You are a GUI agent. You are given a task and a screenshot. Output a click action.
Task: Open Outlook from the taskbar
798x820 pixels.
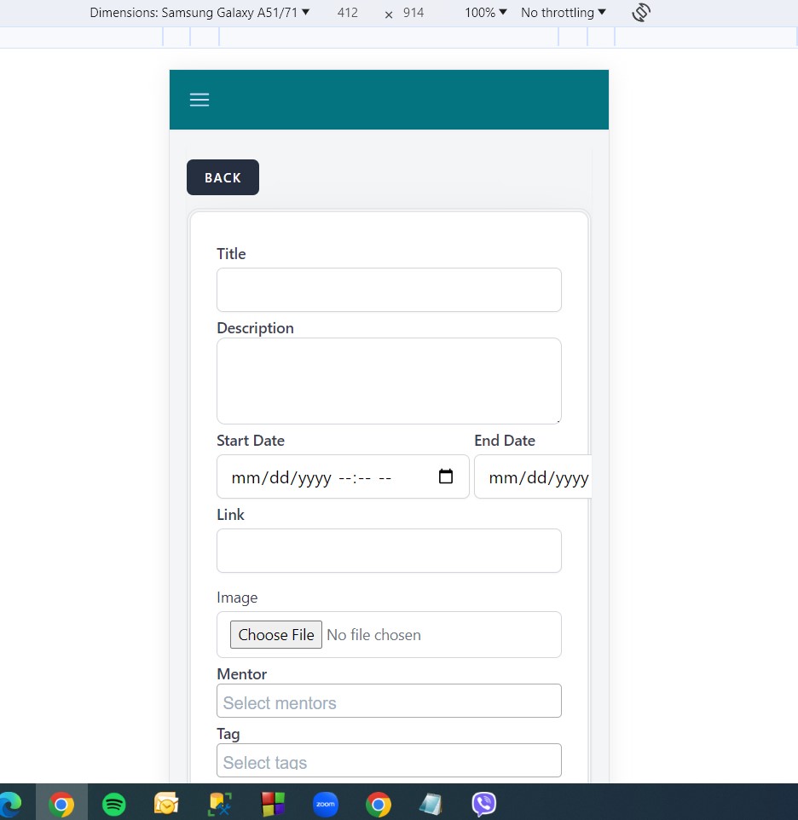166,804
